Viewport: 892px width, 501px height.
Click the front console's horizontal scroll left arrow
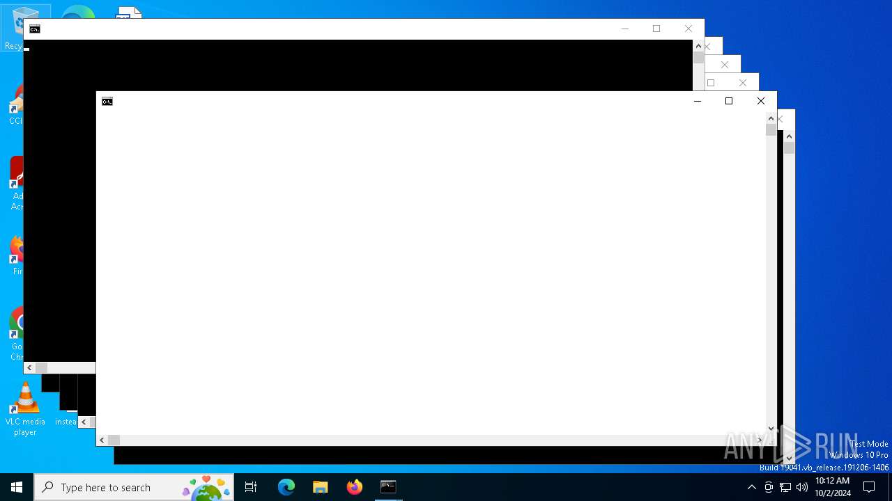[102, 440]
